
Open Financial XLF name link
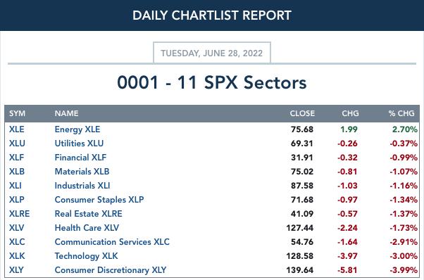[x=80, y=158]
